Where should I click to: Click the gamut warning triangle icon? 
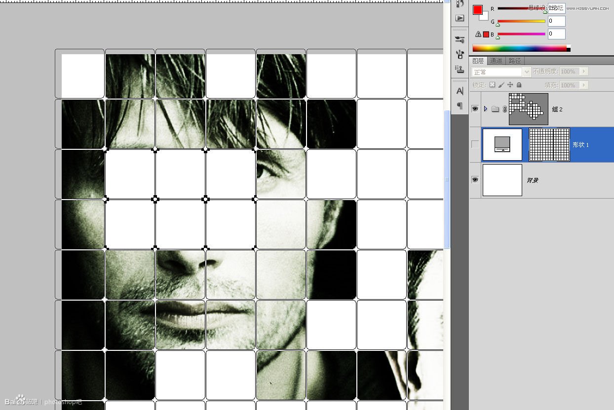pos(478,34)
